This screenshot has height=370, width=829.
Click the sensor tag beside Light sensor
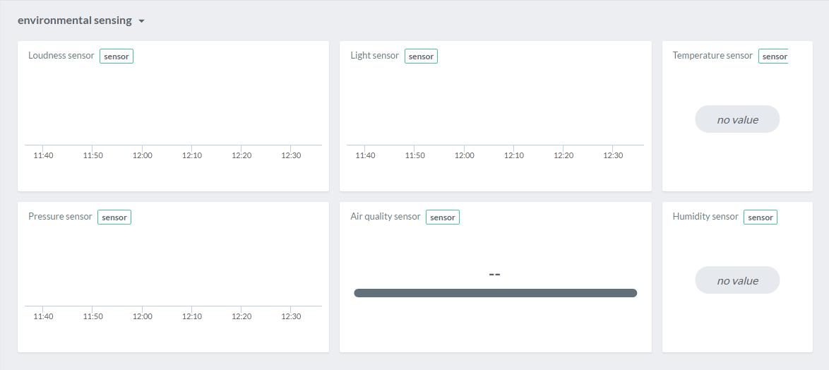[x=421, y=56]
